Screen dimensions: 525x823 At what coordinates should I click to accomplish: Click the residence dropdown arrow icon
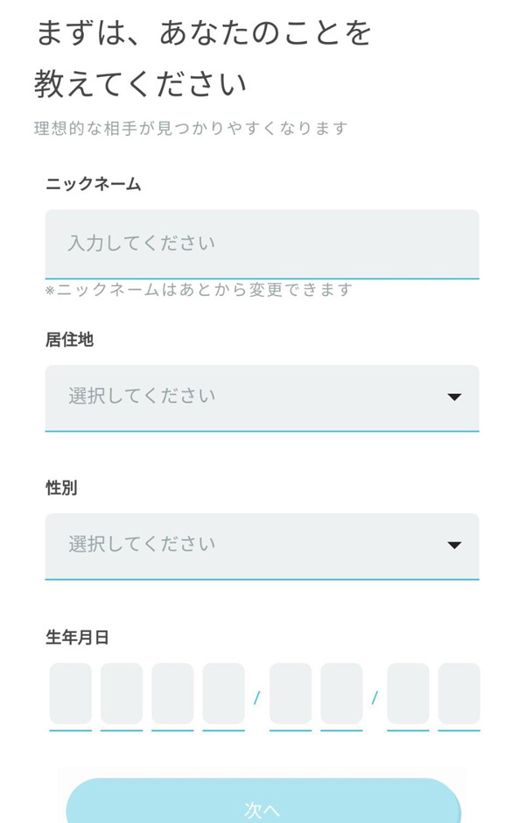pyautogui.click(x=455, y=397)
